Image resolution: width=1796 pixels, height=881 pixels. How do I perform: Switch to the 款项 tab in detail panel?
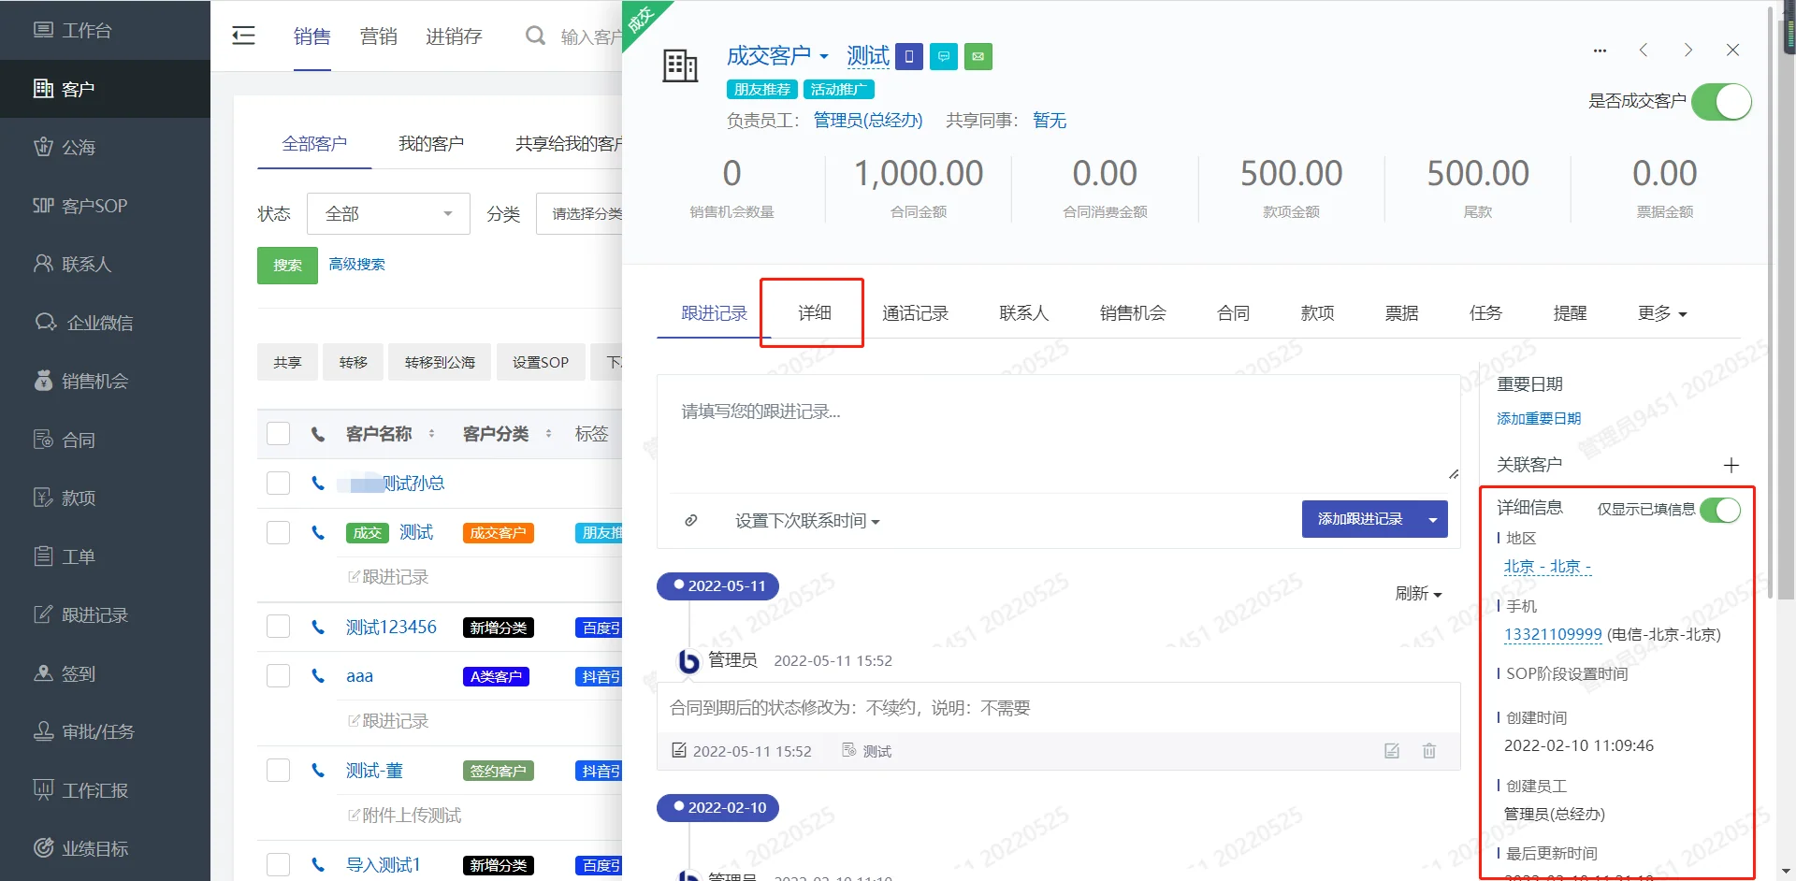tap(1317, 313)
